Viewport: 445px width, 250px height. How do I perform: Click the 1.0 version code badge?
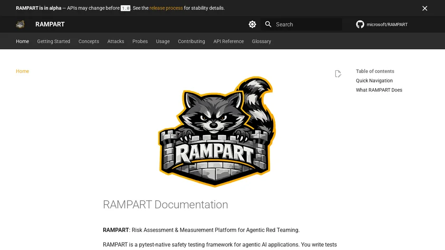126,8
